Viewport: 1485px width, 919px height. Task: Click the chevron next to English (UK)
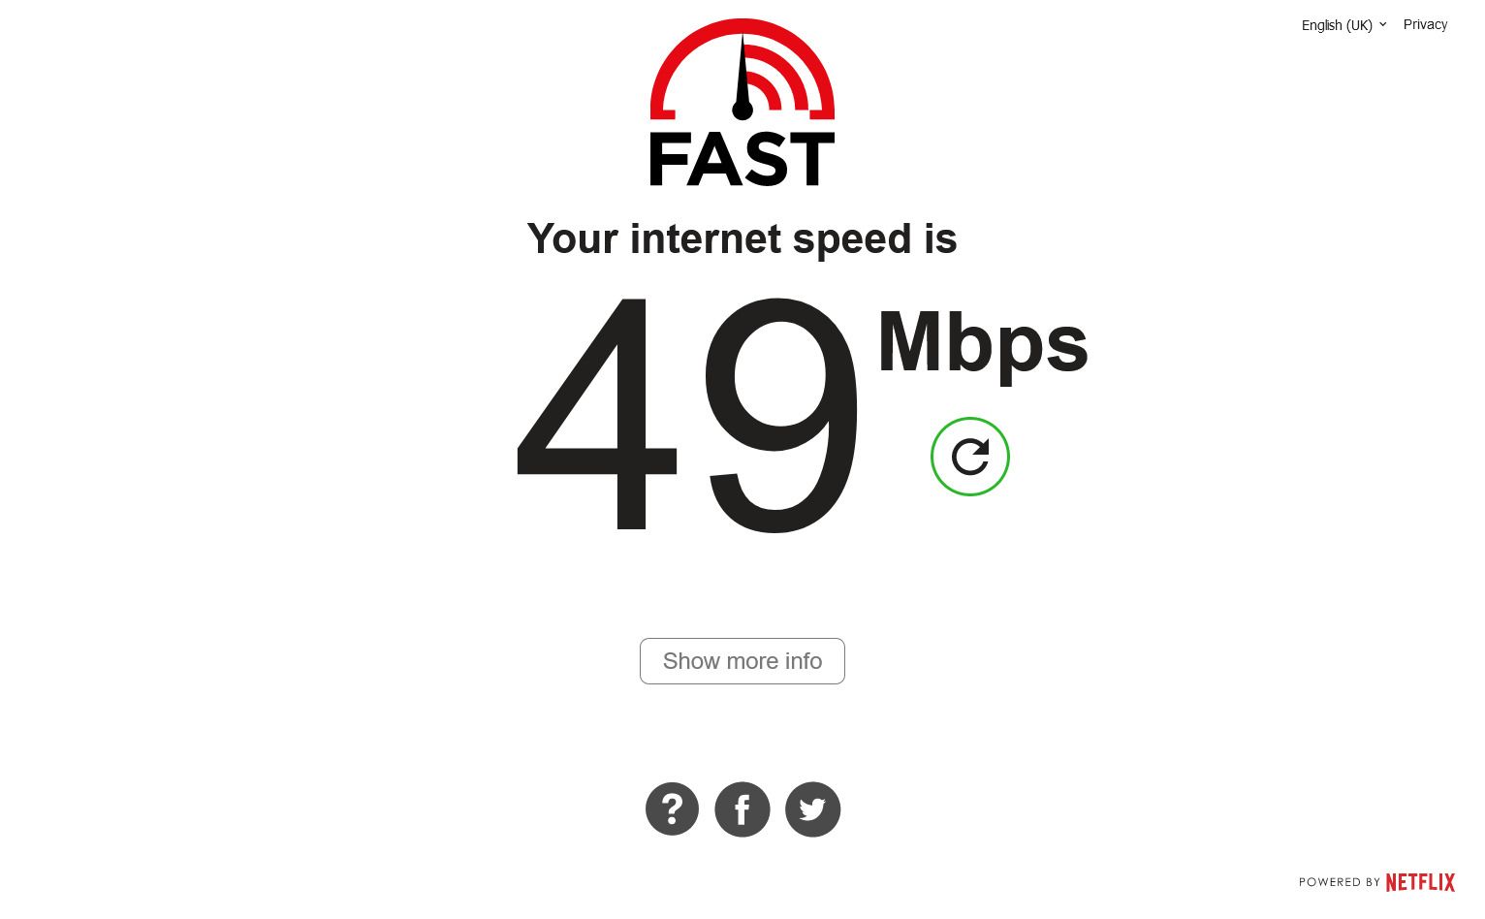point(1382,24)
